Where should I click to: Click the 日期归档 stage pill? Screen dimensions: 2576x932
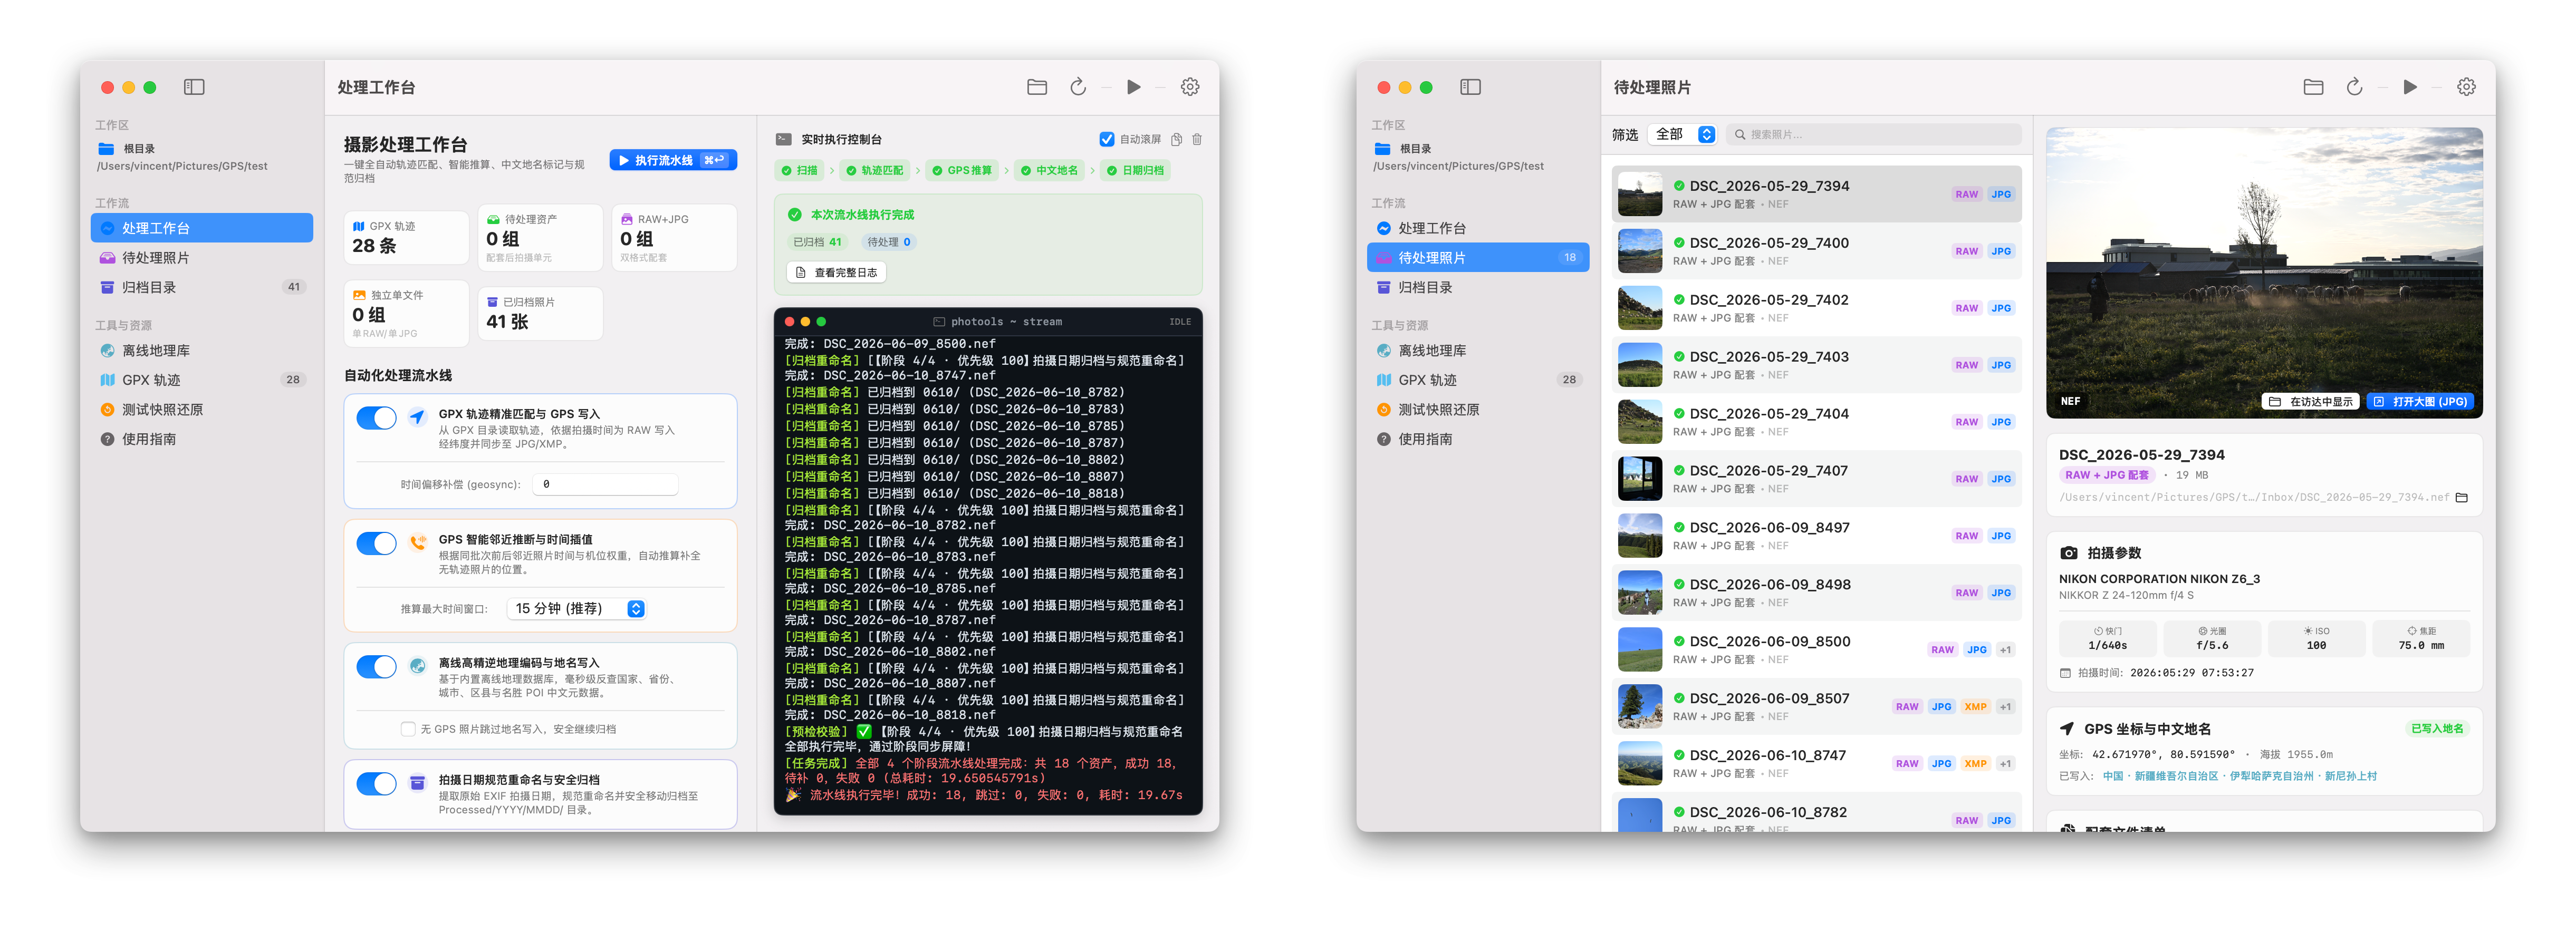point(1135,171)
